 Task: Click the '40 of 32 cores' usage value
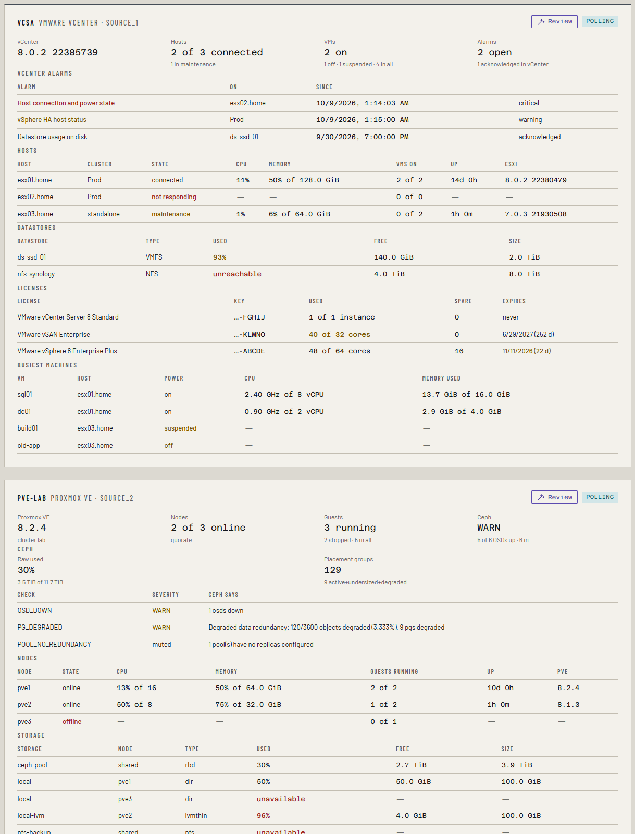pyautogui.click(x=340, y=335)
